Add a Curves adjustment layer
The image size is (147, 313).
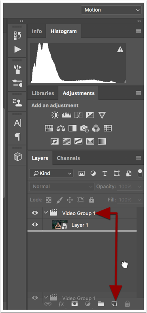[x=78, y=115]
